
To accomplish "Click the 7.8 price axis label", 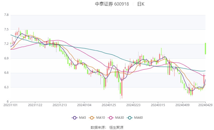I will click(x=6, y=15).
